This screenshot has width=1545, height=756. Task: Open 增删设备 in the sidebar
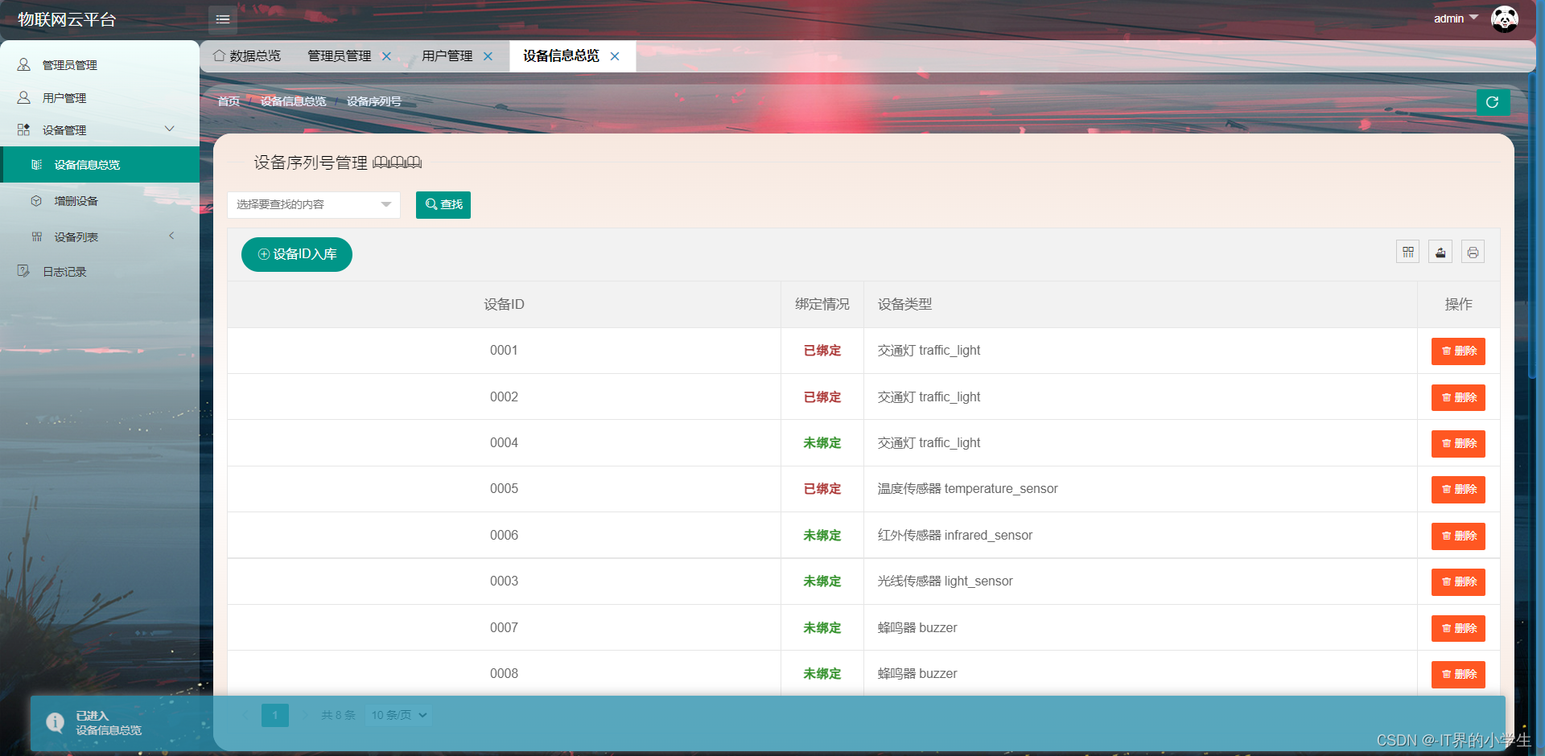100,201
